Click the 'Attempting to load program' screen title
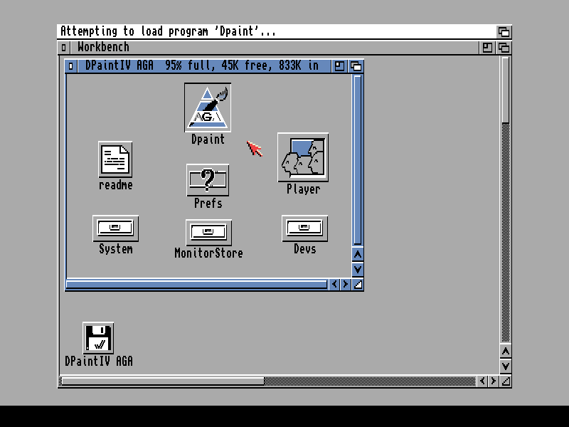 (168, 31)
